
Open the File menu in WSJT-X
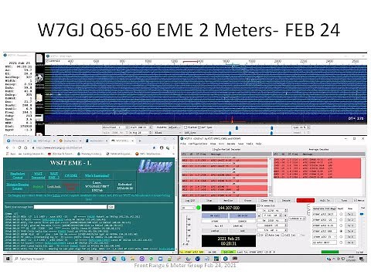click(182, 144)
